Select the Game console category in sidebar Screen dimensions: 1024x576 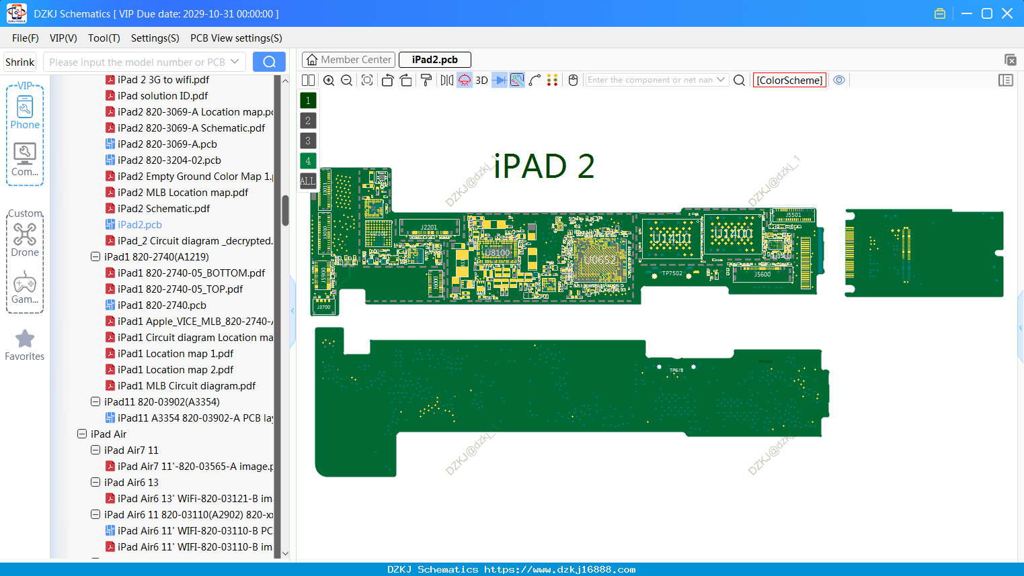coord(25,287)
